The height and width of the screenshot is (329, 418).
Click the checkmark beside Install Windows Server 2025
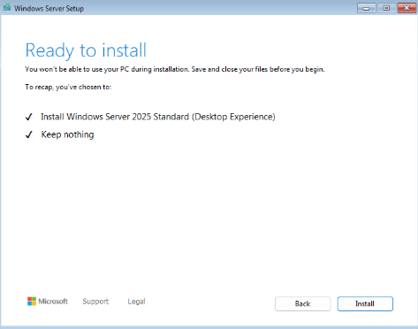click(28, 117)
